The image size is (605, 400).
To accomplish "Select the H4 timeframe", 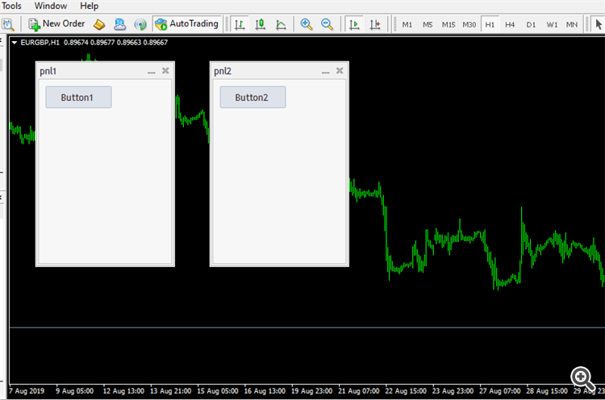I will click(510, 25).
